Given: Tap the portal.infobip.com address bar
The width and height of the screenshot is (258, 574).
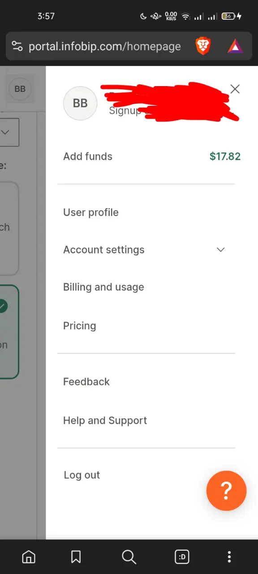Looking at the screenshot, I should click(x=105, y=46).
